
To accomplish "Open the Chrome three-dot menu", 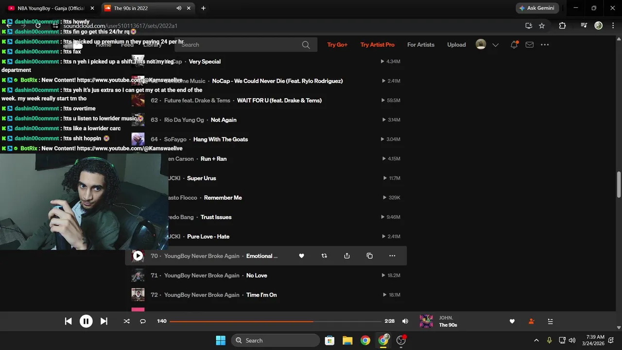I will [613, 26].
